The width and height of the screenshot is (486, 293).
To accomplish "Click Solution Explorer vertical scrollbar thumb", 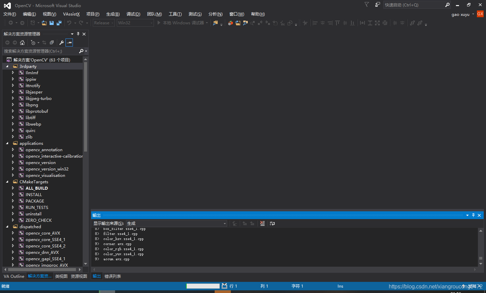I will 85,106.
